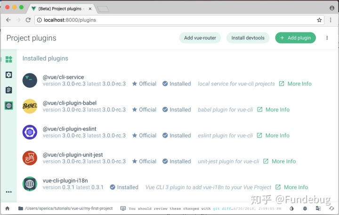Click the Installed status of @vue/cli-plugin-eslint
This screenshot has height=215, width=339.
click(177, 135)
